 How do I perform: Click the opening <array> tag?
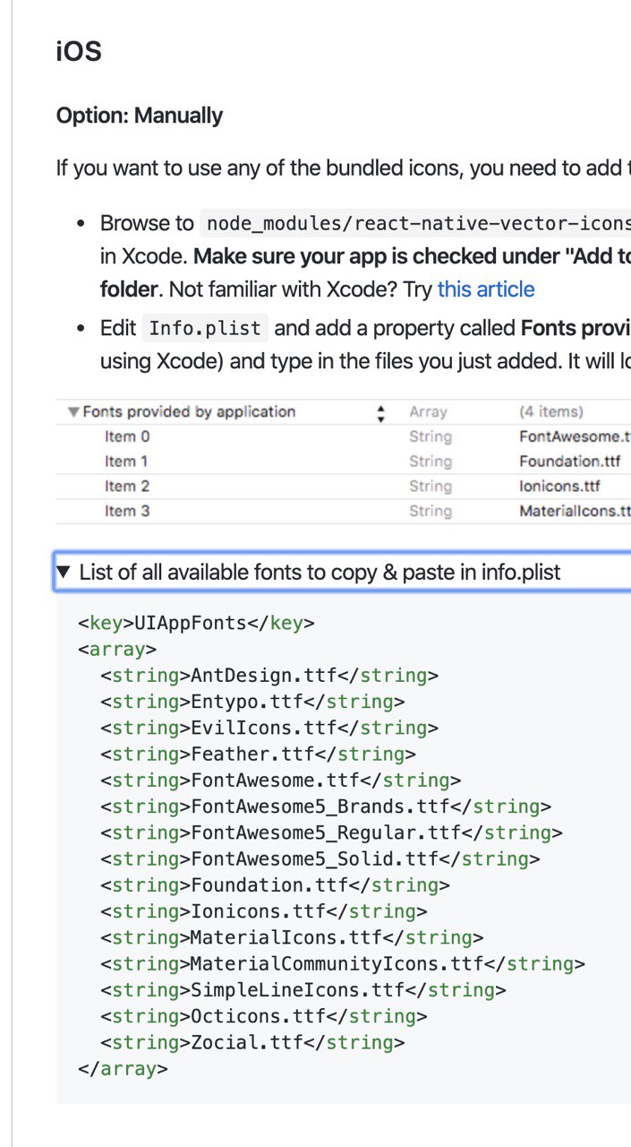point(117,649)
